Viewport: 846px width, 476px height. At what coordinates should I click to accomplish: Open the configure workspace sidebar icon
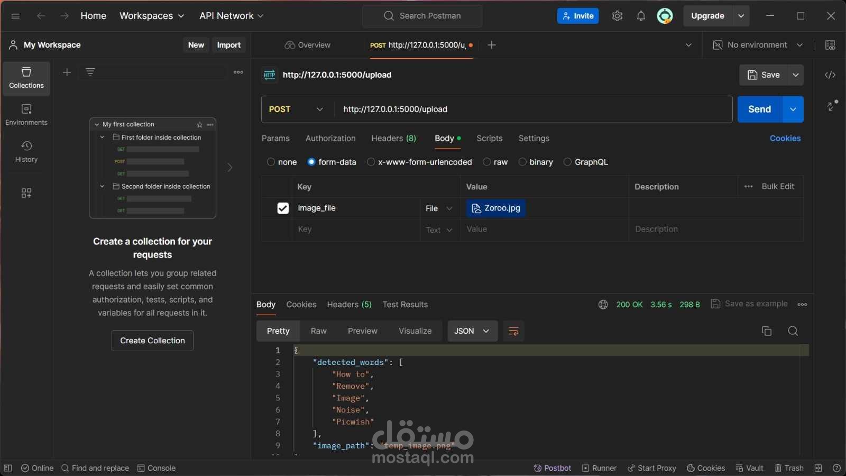pyautogui.click(x=26, y=193)
